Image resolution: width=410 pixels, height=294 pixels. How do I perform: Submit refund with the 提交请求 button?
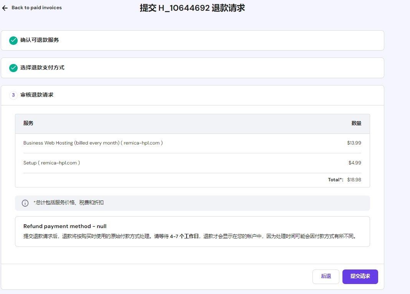360,276
